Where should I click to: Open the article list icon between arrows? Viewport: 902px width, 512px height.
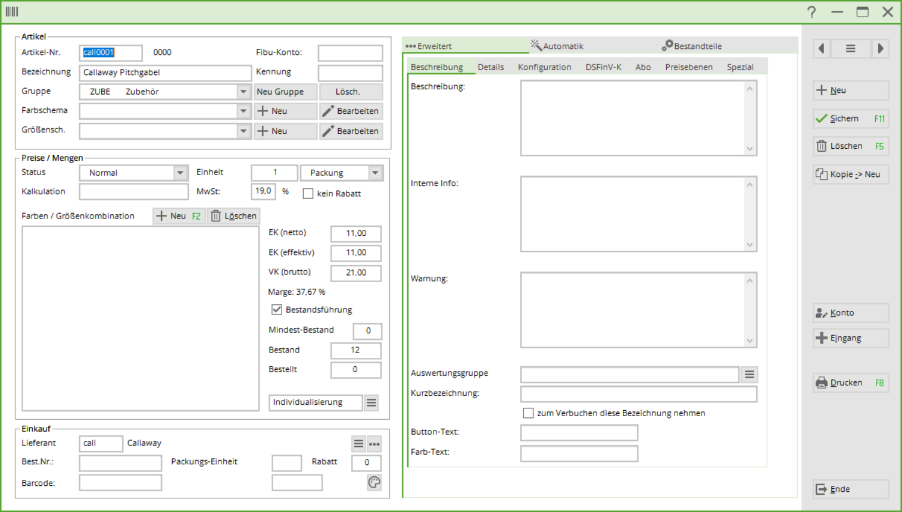coord(851,49)
